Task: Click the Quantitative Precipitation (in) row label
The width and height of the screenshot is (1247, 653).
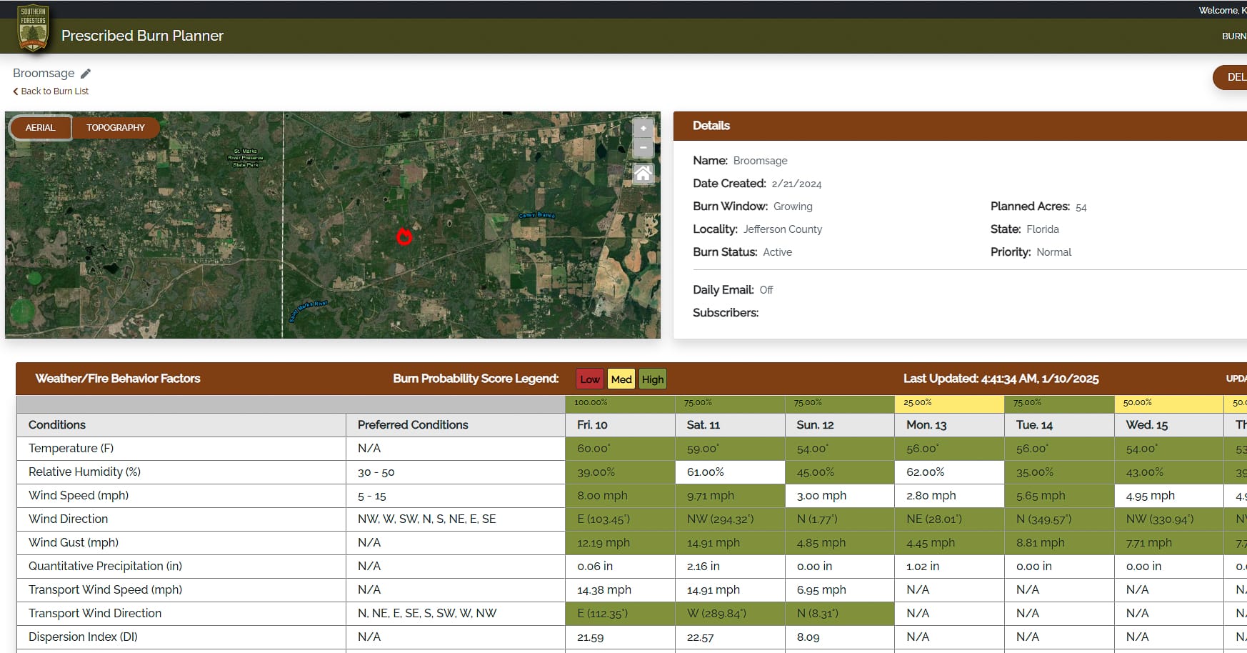Action: (105, 567)
